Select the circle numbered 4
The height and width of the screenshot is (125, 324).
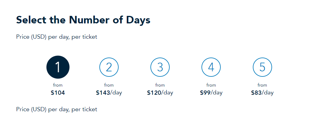[x=211, y=67]
